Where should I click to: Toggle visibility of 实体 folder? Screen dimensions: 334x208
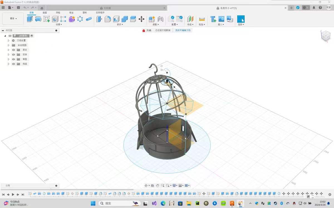[13, 55]
